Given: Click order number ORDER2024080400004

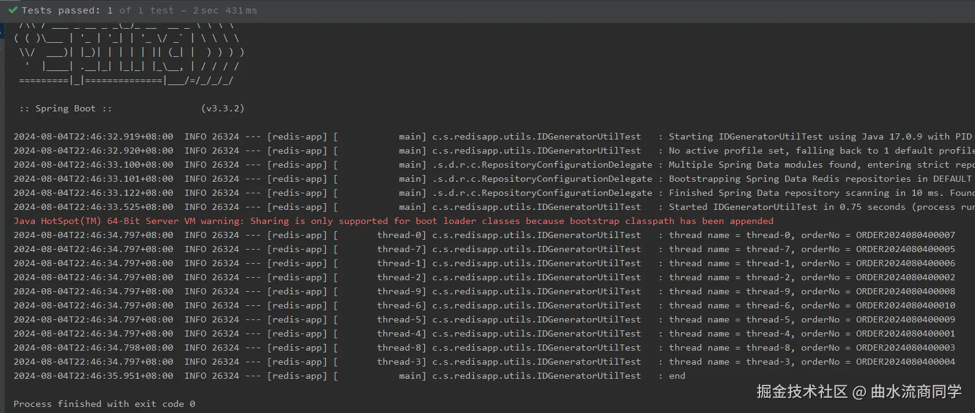Looking at the screenshot, I should point(905,362).
